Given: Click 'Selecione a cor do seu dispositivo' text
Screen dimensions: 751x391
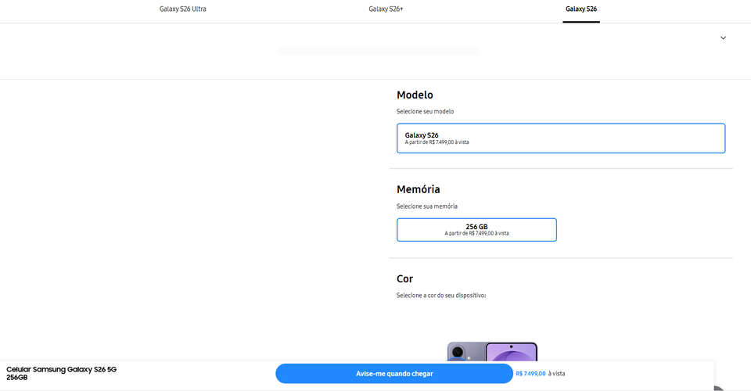Looking at the screenshot, I should coord(441,296).
